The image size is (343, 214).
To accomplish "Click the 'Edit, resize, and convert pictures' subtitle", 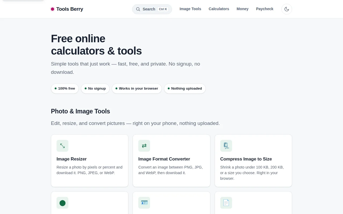I will point(135,123).
